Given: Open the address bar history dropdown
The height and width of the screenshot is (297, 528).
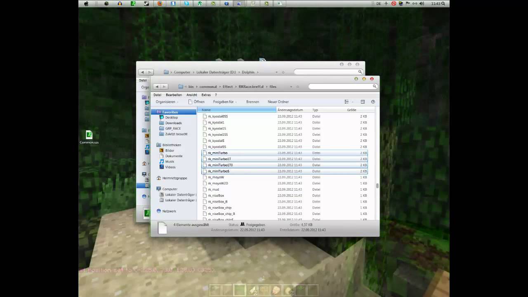Looking at the screenshot, I should 291,87.
